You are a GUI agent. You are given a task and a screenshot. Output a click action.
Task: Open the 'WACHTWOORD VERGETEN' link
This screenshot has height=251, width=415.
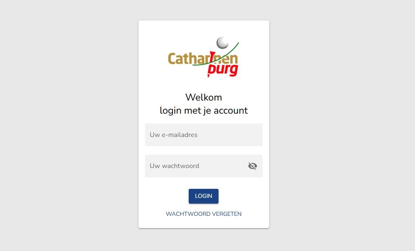(x=203, y=214)
